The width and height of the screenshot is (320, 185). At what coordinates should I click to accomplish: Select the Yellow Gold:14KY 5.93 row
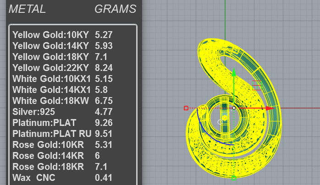(x=62, y=46)
